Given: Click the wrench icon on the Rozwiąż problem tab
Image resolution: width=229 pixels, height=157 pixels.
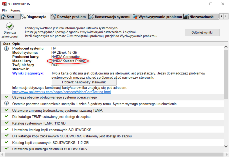Looking at the screenshot, I should tap(54, 16).
